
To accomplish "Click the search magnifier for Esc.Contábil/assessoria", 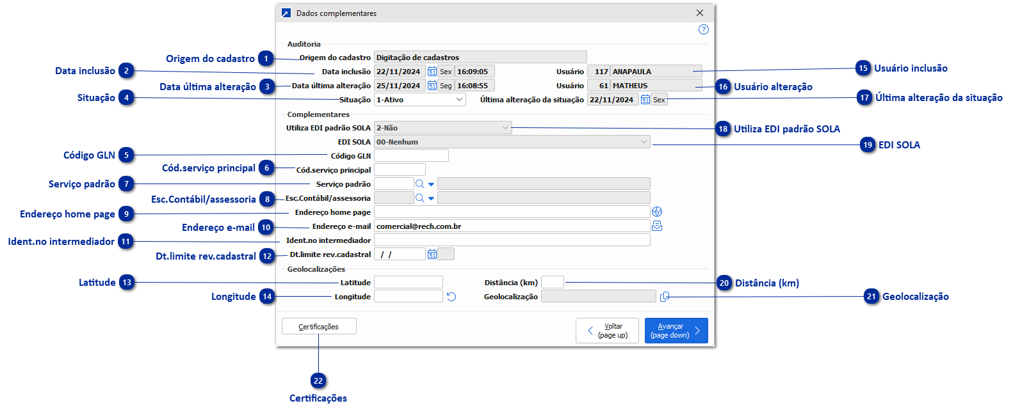I will (x=419, y=198).
